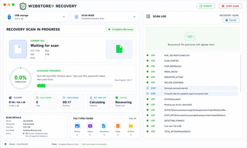The image size is (247, 148).
Task: Click '/dev/disk3s8' device value in Scan Details
Action: pos(28,121)
